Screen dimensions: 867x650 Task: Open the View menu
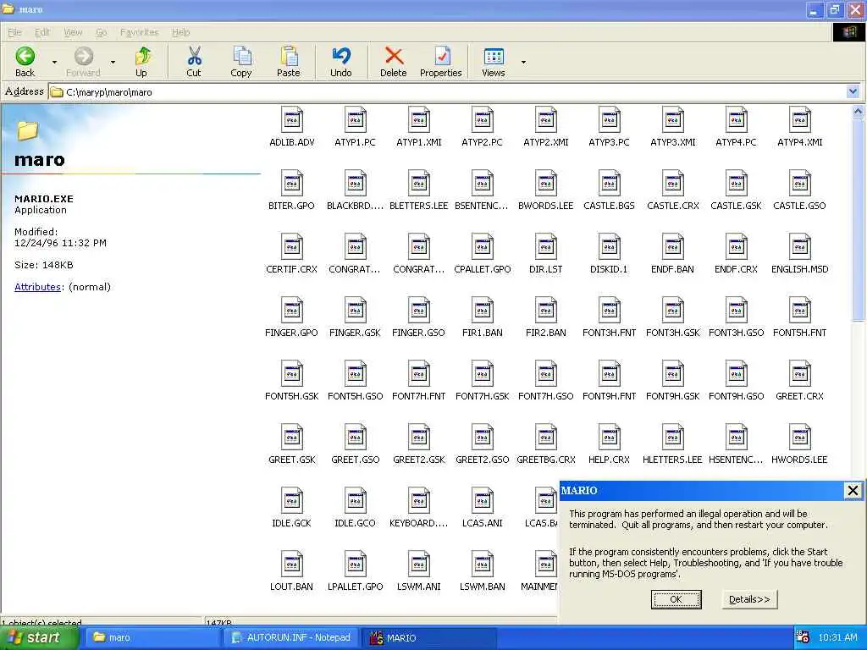tap(73, 32)
